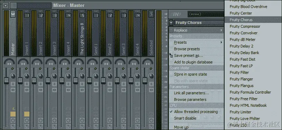Pick Fruity Center from plugin list
Screen dimensions: 282x130
pos(253,13)
